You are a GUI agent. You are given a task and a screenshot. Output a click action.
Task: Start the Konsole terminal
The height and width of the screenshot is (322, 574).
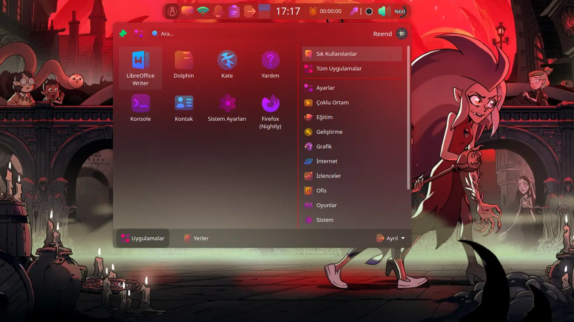[x=140, y=111]
